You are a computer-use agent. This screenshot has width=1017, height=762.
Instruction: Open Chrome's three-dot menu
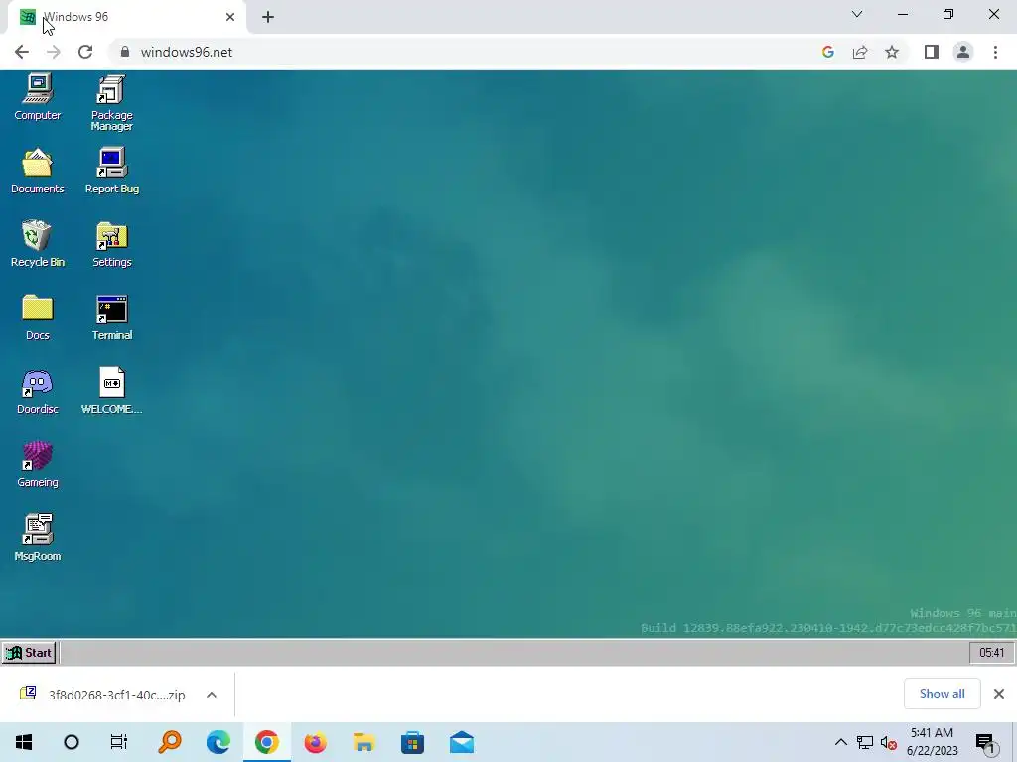coord(995,52)
